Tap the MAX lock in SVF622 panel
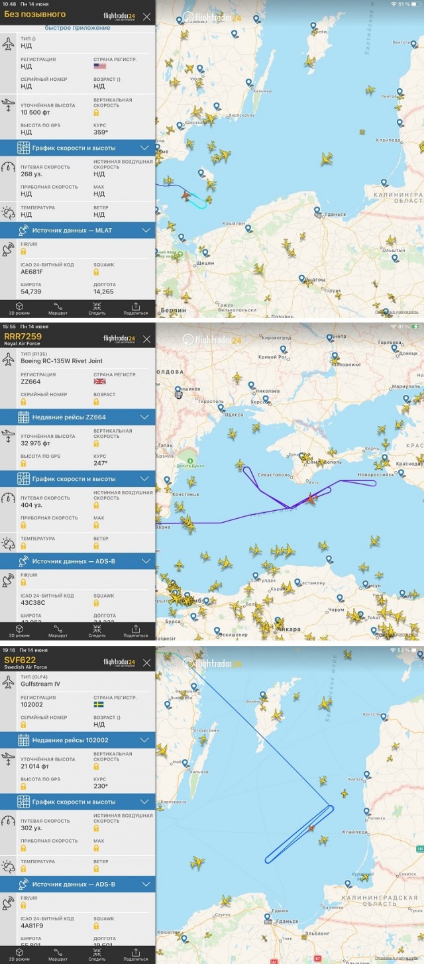Viewport: 424px width, 964px height. coord(97,848)
